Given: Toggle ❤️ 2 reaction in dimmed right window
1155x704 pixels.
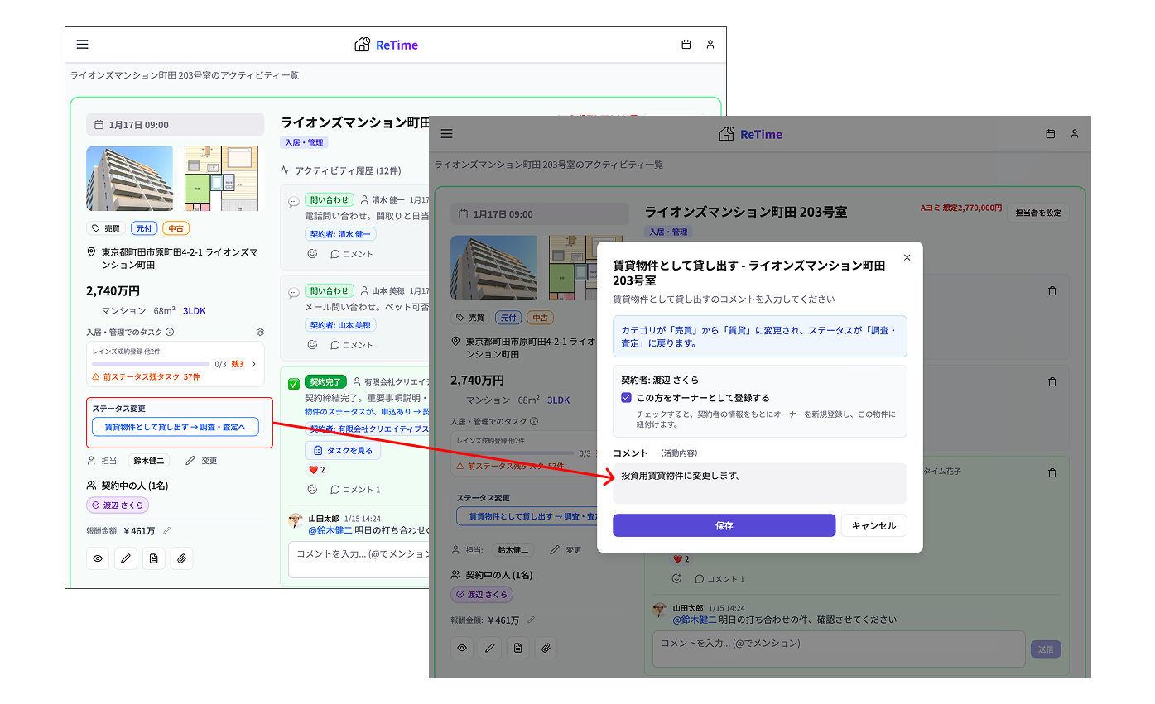Looking at the screenshot, I should pos(681,559).
